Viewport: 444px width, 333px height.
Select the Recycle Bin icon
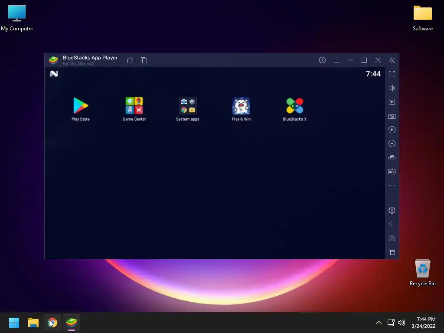tap(422, 273)
